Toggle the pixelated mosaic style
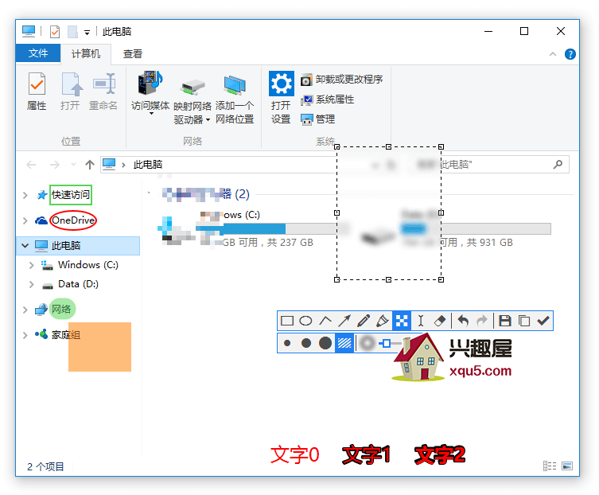This screenshot has height=495, width=599. click(x=344, y=343)
